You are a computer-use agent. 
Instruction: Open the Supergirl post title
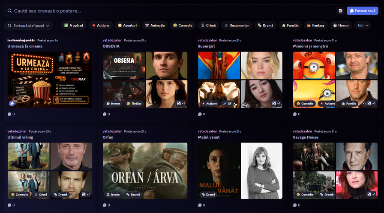click(206, 46)
